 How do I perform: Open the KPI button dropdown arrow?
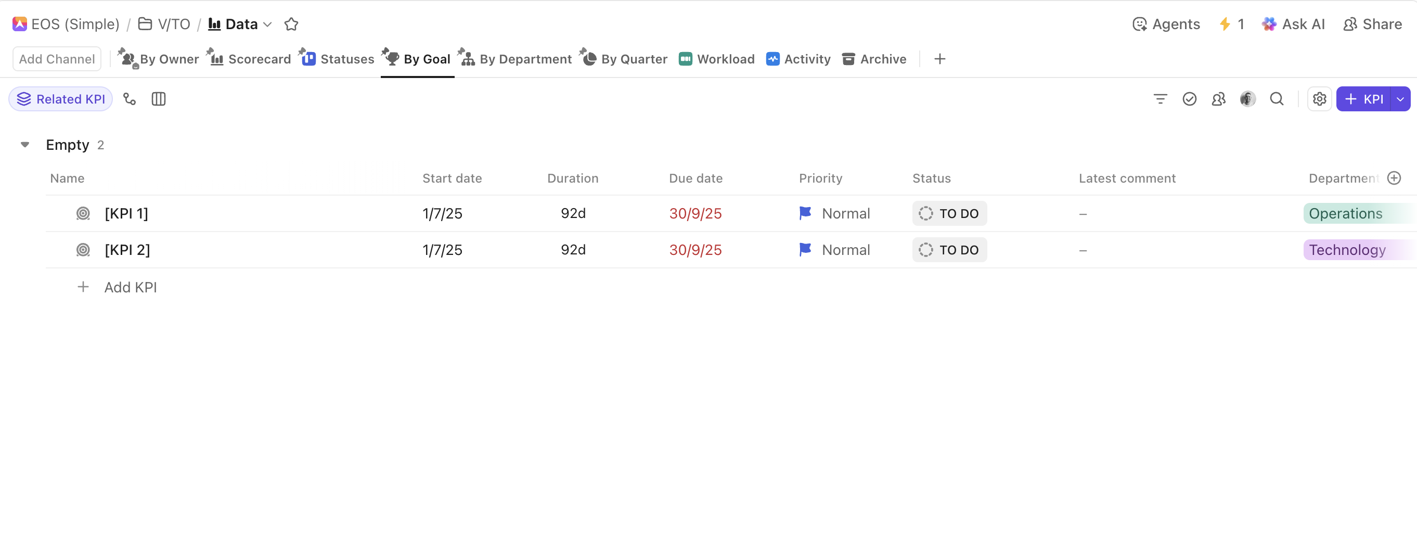point(1400,99)
